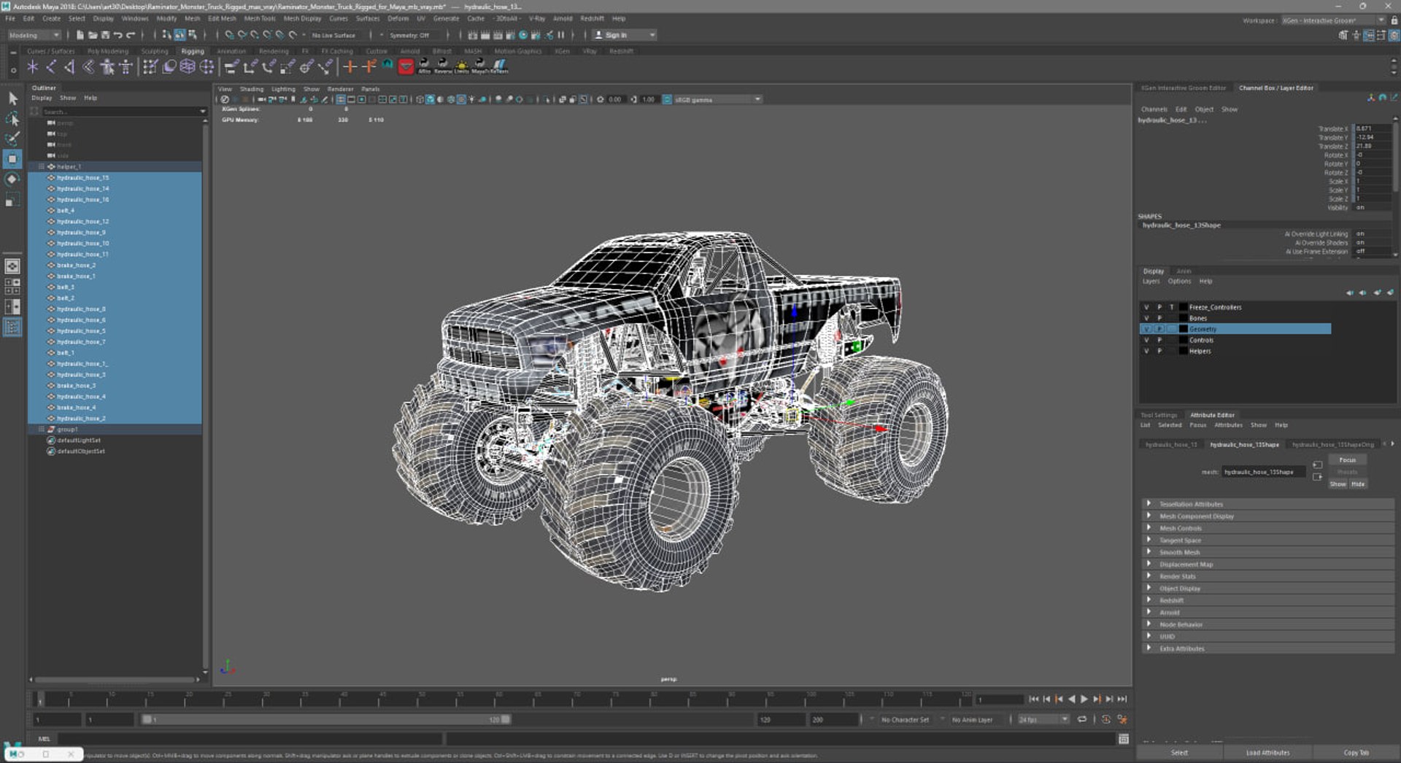
Task: Toggle playback P for the Bones layer
Action: [1159, 318]
